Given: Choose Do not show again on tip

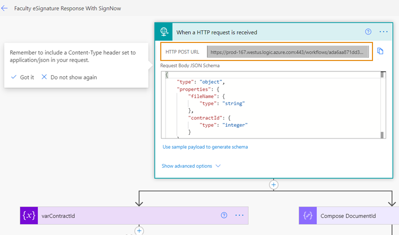Looking at the screenshot, I should (x=69, y=77).
